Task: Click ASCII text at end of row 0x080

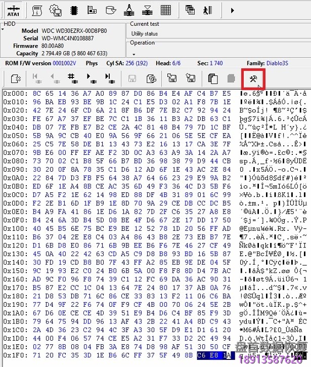Action: [273, 161]
